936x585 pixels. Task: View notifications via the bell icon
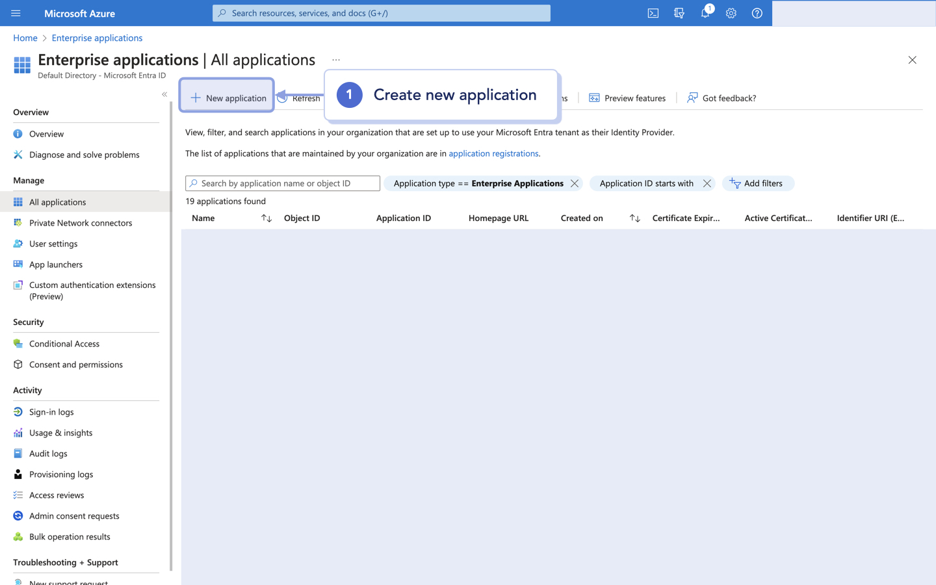coord(705,13)
